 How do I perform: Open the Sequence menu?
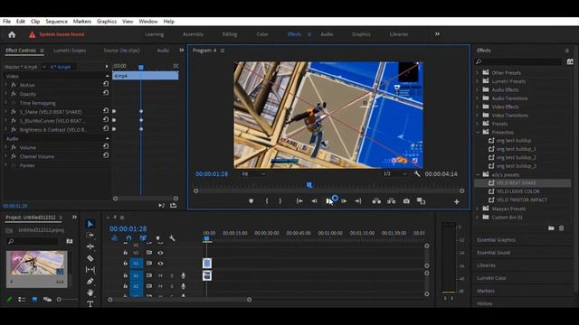56,22
